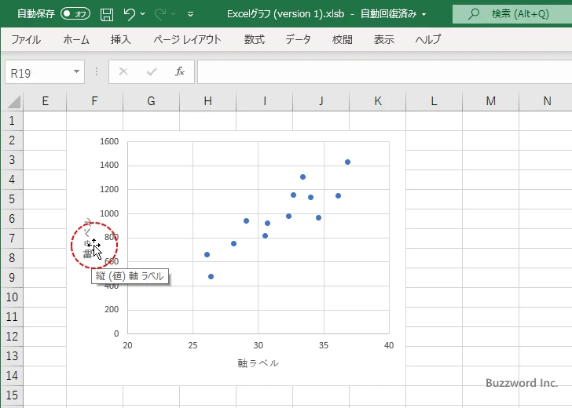Click the 200 vertical axis value
The width and height of the screenshot is (572, 408).
[112, 309]
